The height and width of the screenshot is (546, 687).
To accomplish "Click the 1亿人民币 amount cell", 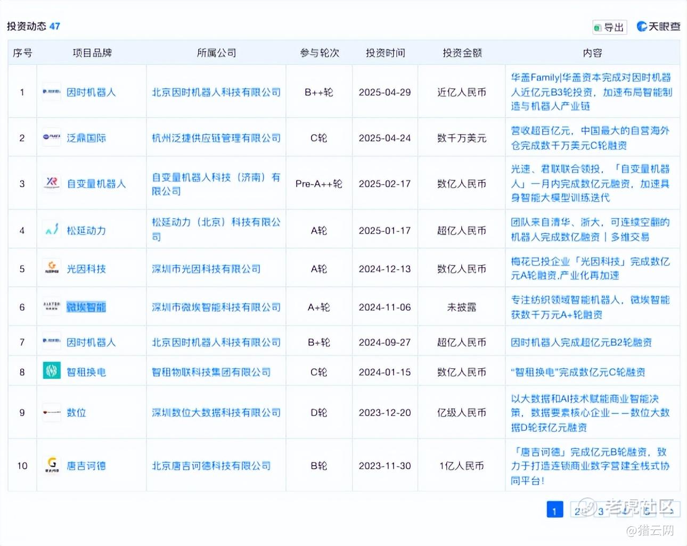I will [462, 466].
